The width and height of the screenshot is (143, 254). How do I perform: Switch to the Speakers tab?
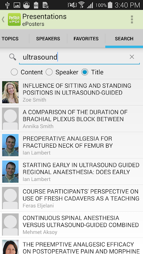point(48,39)
